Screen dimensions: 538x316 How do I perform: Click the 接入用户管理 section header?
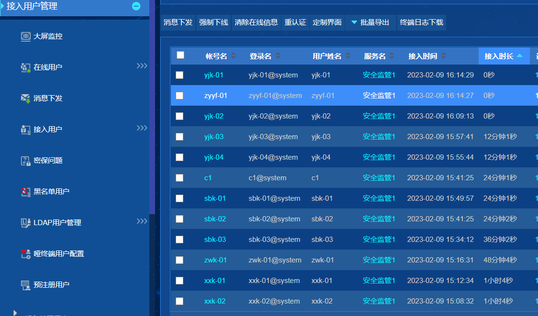[x=75, y=7]
